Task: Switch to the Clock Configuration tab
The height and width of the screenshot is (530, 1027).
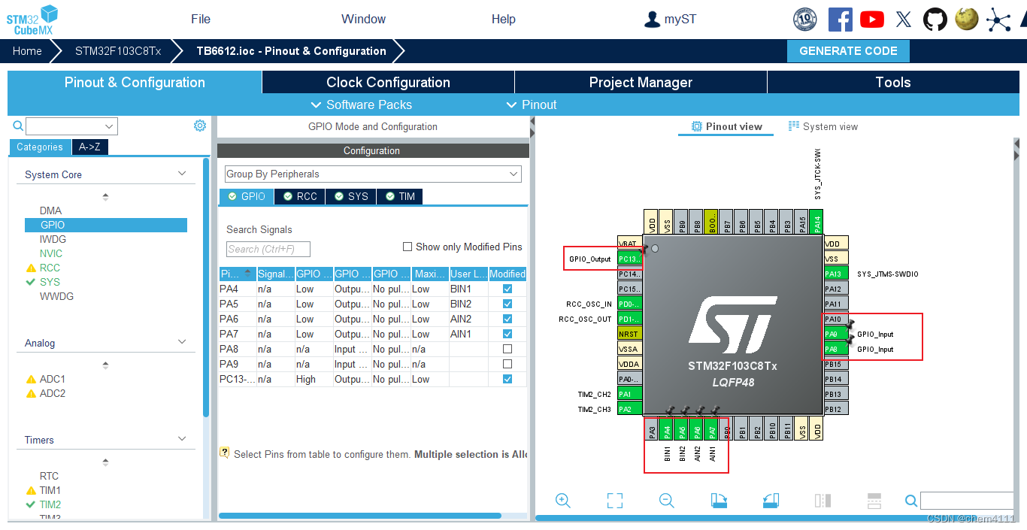Action: click(x=388, y=82)
